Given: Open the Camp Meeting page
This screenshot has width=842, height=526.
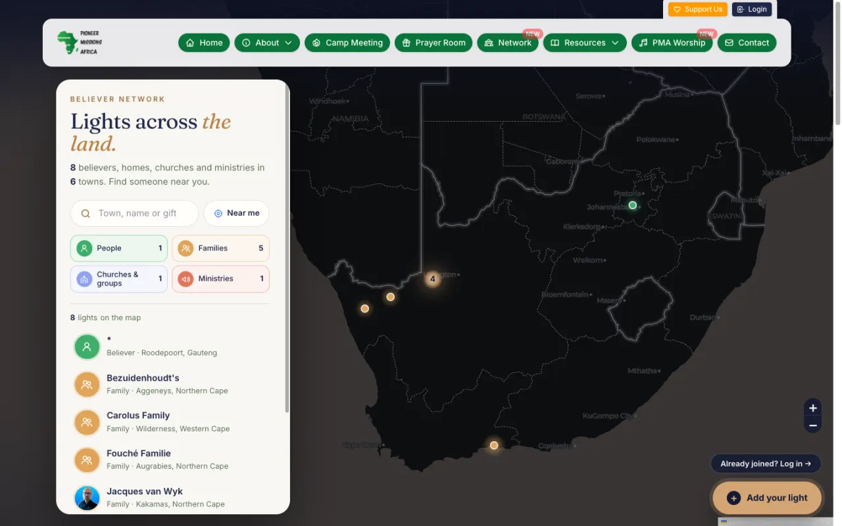Looking at the screenshot, I should [x=347, y=43].
